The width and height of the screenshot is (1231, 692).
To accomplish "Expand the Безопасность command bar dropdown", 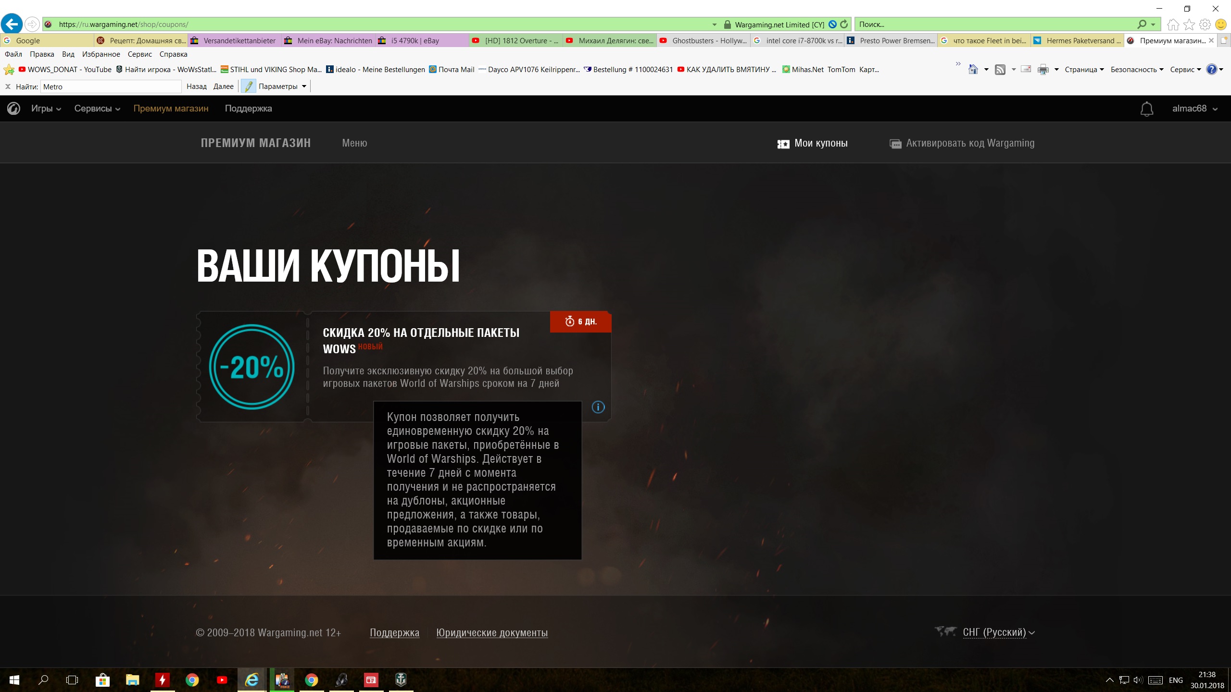I will tap(1137, 70).
